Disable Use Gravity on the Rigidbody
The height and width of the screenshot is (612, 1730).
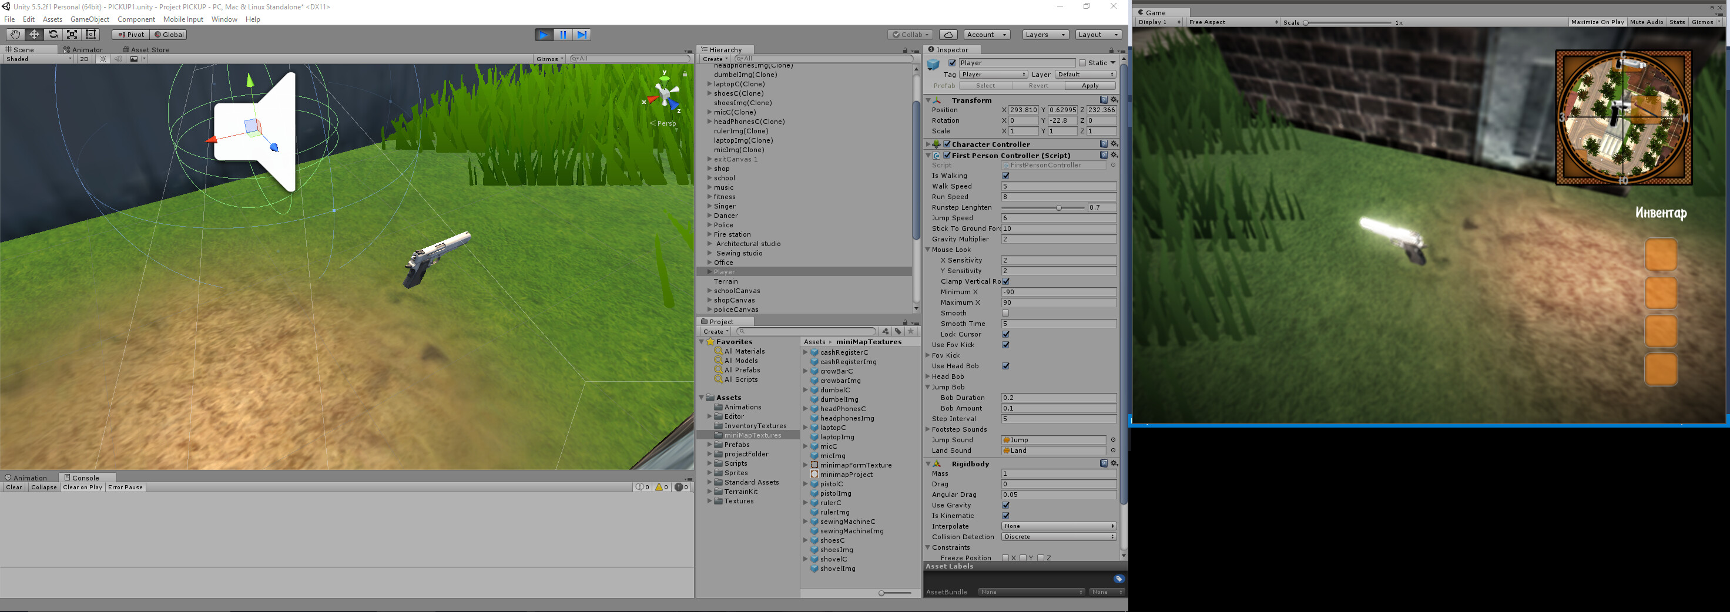coord(1006,505)
